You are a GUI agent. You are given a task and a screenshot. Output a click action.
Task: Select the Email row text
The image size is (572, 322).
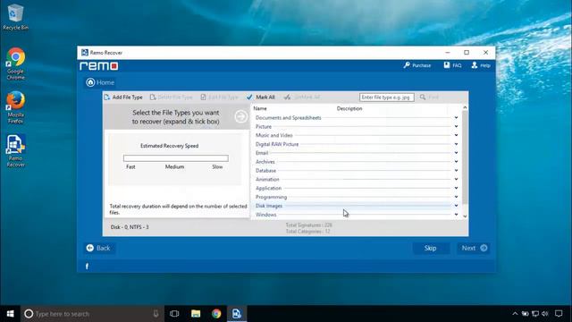coord(262,153)
